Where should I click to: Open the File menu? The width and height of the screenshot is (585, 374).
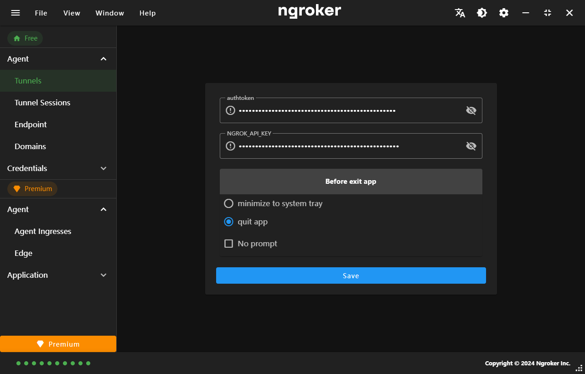click(41, 13)
